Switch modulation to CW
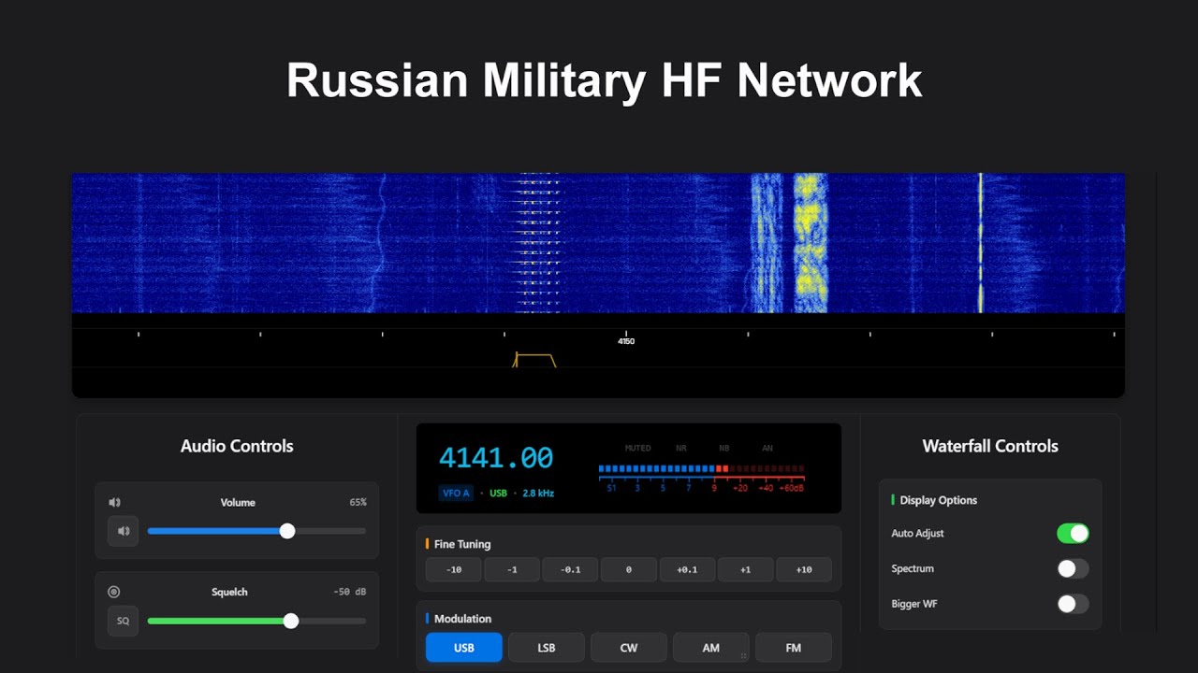1198x673 pixels. click(629, 648)
